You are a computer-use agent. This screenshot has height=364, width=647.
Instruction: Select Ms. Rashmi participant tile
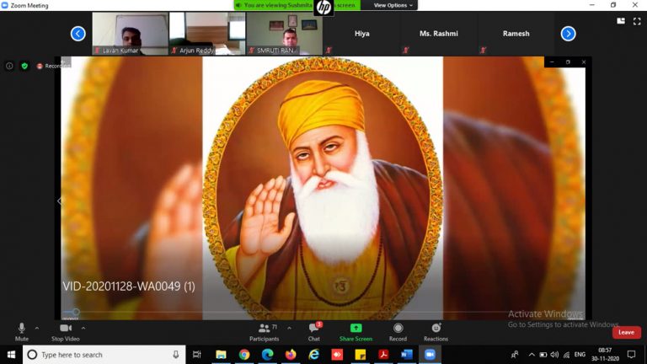[x=439, y=34]
